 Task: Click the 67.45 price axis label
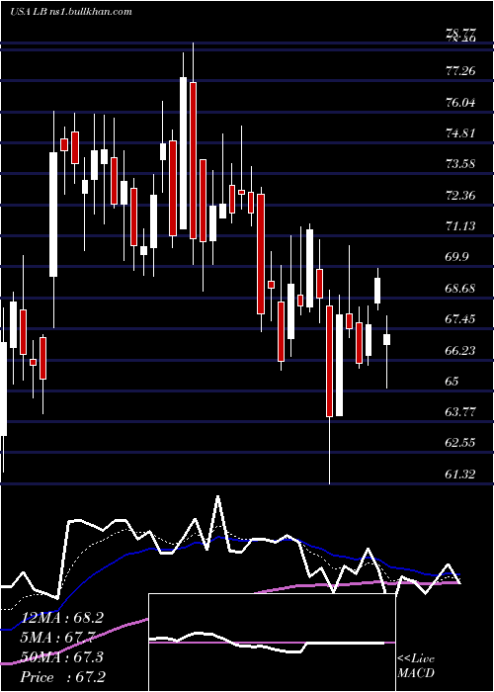(x=460, y=319)
